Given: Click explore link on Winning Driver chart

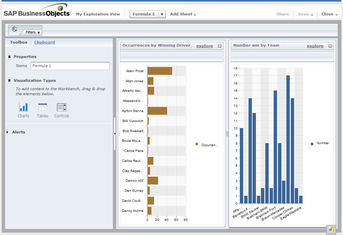Looking at the screenshot, I should [x=204, y=46].
